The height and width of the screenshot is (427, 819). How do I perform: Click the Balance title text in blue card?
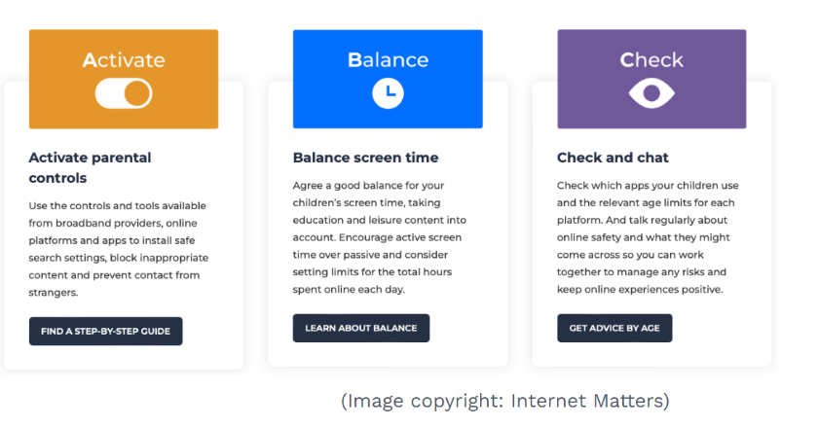[x=389, y=60]
